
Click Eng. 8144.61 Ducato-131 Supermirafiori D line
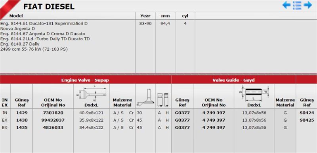click(x=44, y=23)
